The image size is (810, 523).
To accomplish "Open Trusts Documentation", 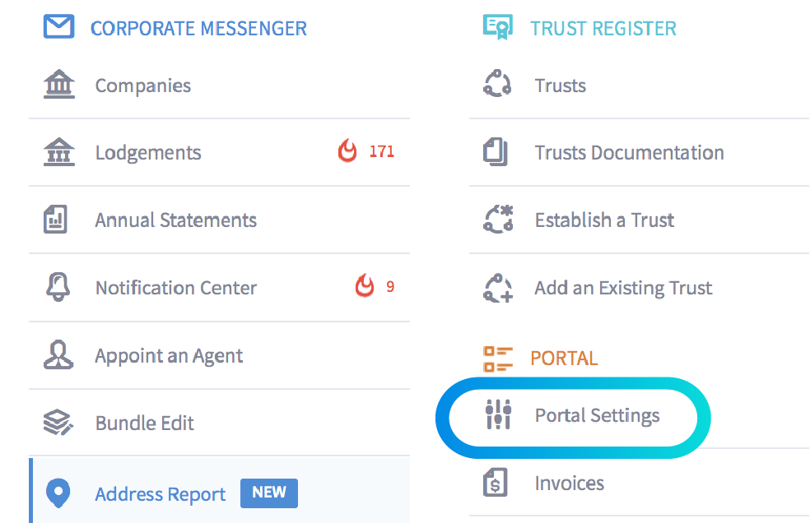I will click(x=629, y=153).
